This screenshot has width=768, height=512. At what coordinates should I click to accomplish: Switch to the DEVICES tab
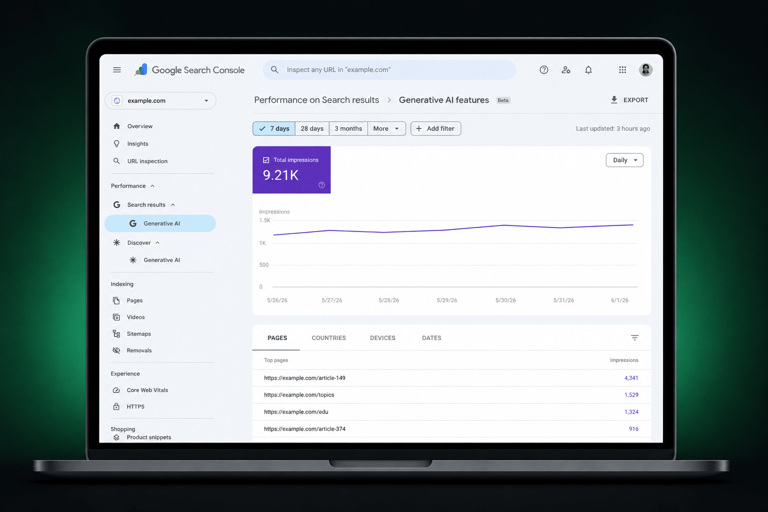tap(382, 338)
